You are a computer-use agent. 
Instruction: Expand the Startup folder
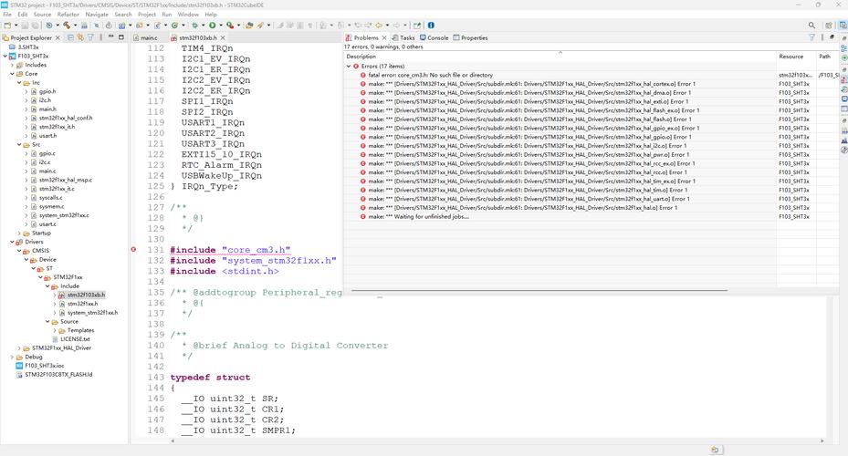tap(19, 233)
